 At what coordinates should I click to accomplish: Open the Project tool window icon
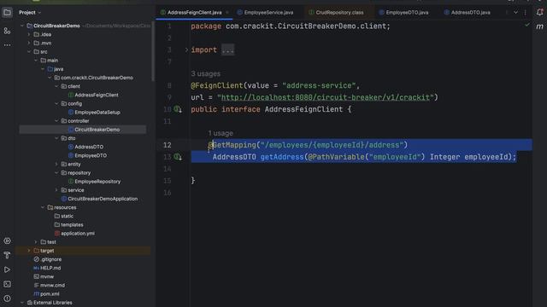7,13
